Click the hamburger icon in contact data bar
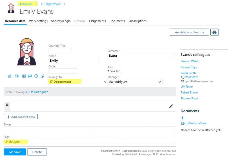The height and width of the screenshot is (158, 228). (x=7, y=105)
